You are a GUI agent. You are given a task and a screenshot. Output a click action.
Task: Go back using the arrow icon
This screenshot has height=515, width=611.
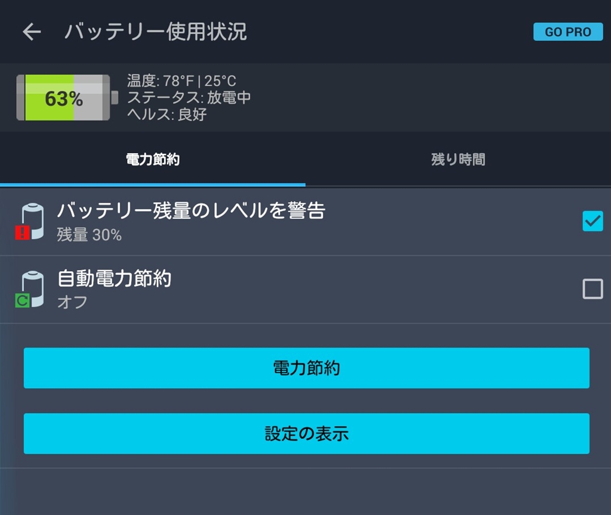[x=32, y=32]
